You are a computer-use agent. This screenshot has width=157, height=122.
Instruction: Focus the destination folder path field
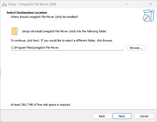pos(67,48)
